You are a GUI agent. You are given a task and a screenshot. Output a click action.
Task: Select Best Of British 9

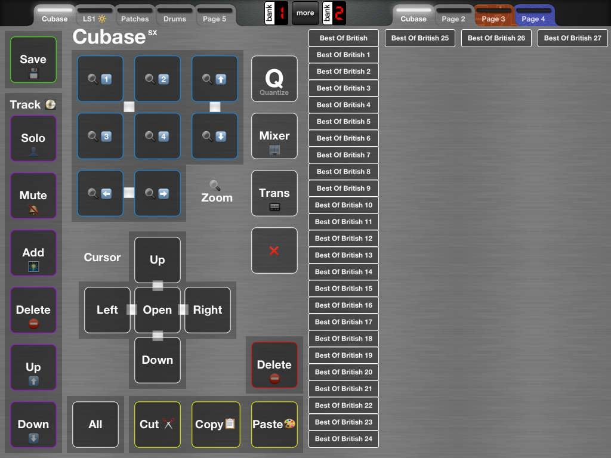pos(344,188)
